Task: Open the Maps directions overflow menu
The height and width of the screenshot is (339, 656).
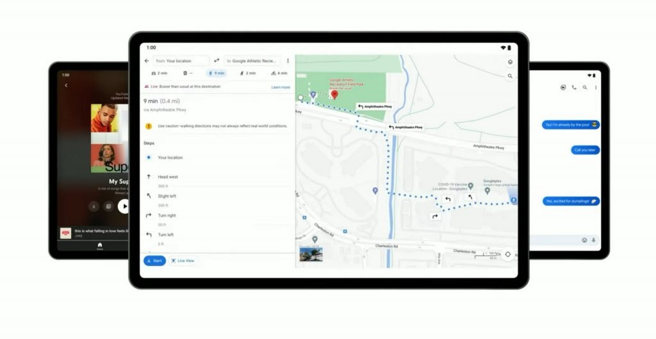Action: click(288, 61)
